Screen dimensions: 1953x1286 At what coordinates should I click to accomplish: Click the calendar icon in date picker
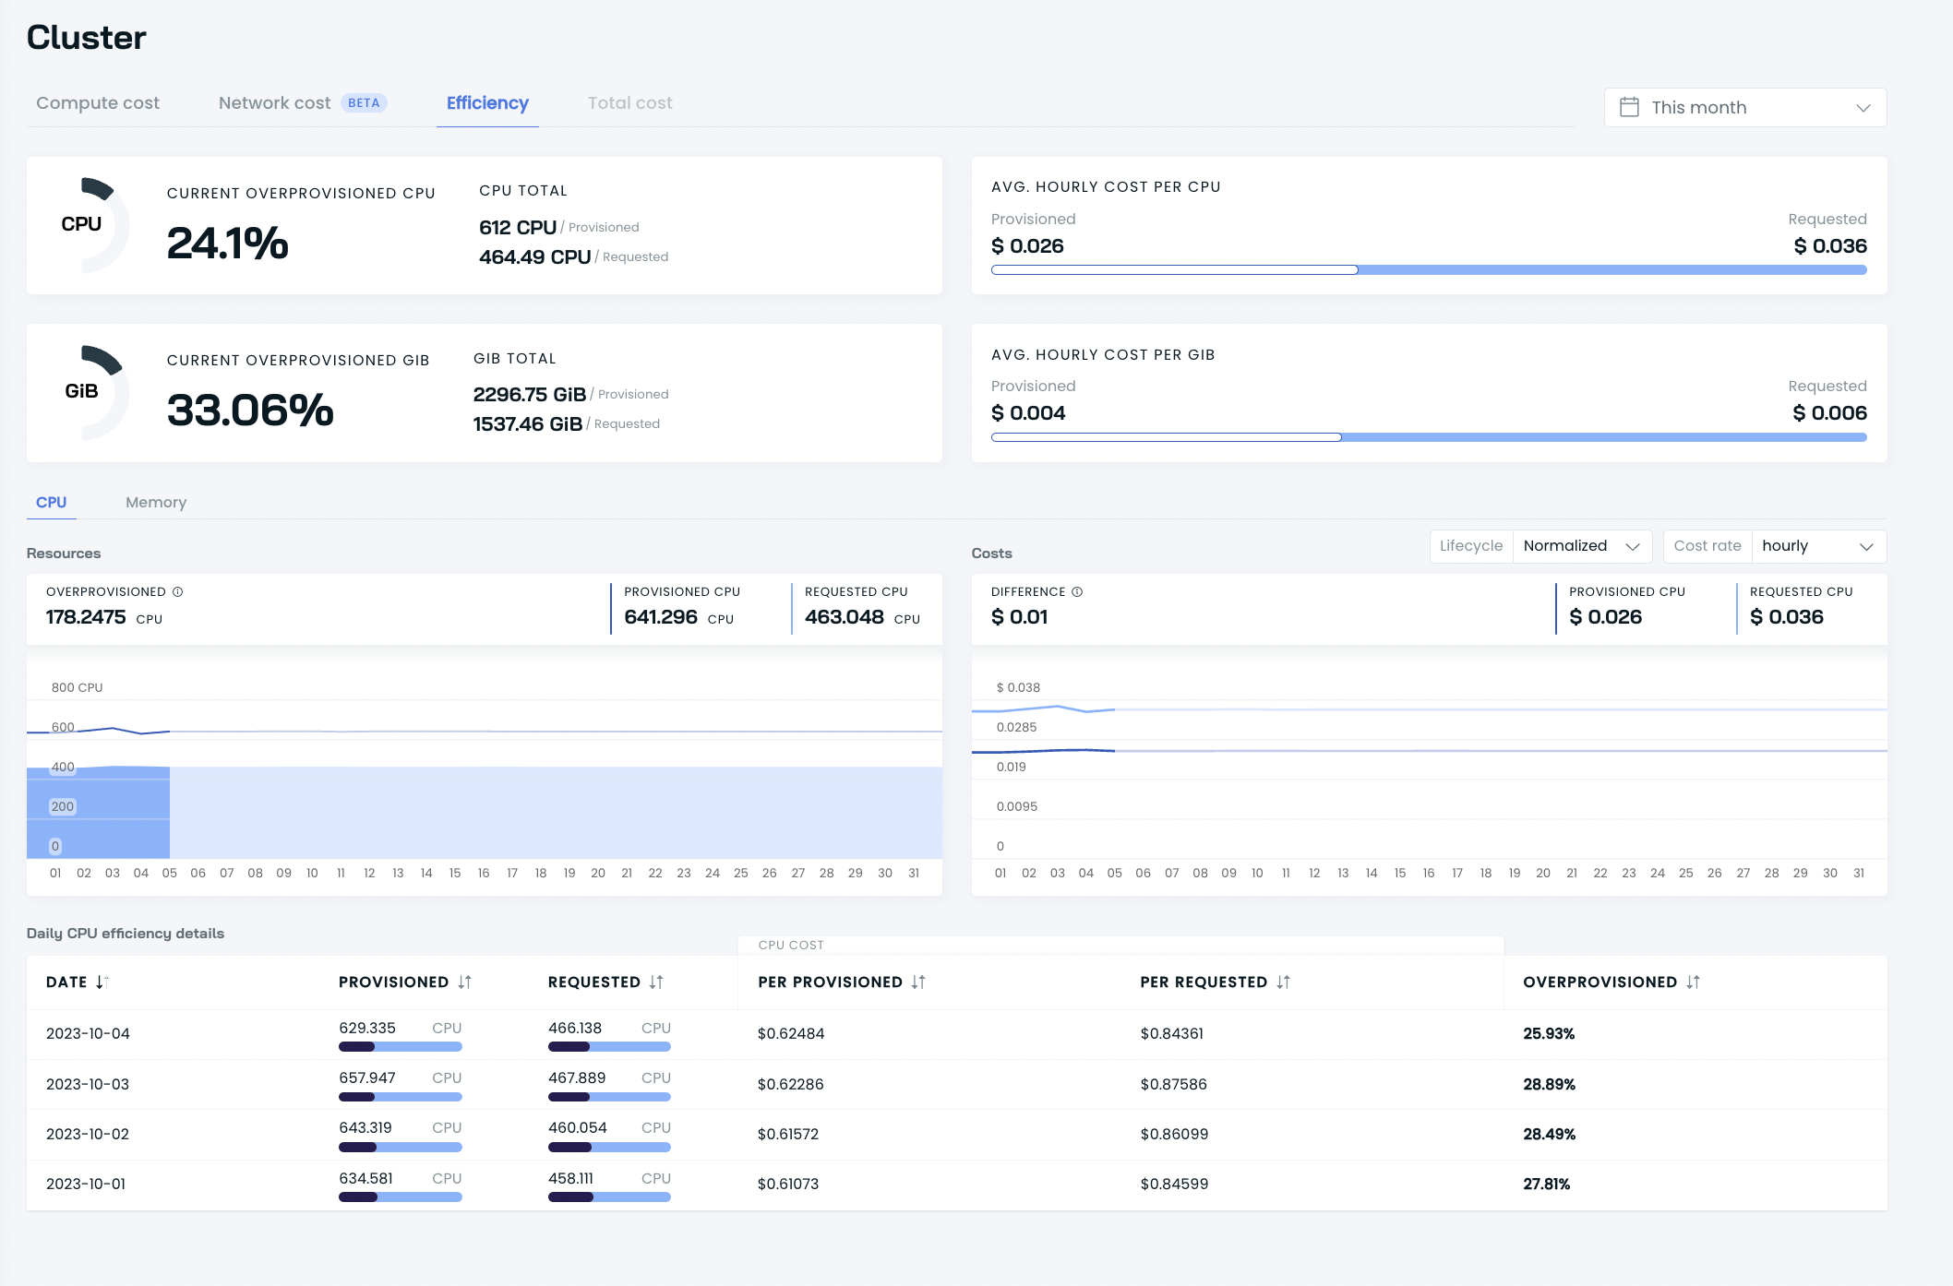[x=1629, y=107]
